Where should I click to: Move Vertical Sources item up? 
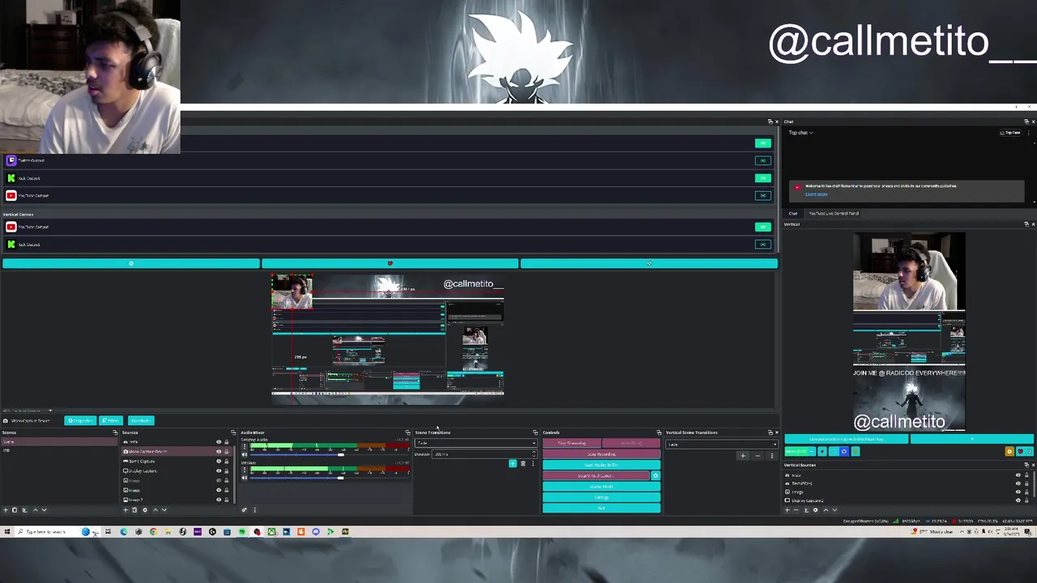coord(826,510)
